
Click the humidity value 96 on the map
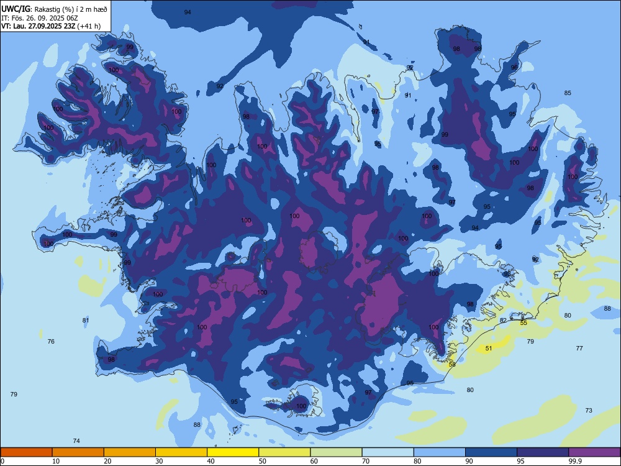(x=514, y=68)
